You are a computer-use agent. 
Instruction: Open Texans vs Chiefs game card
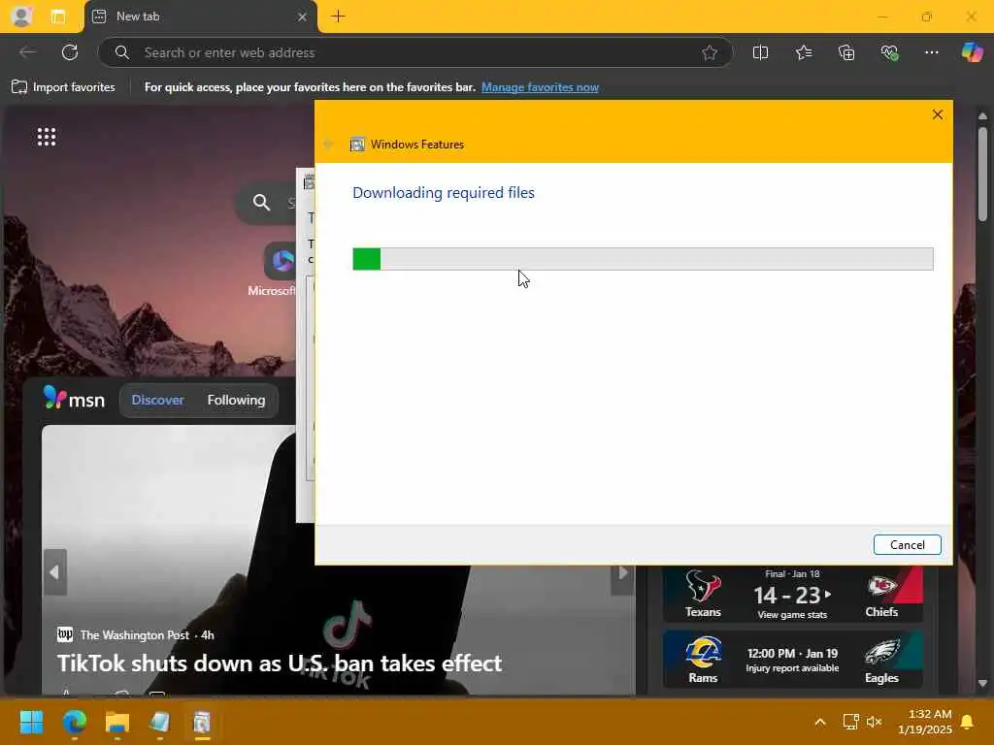point(792,595)
